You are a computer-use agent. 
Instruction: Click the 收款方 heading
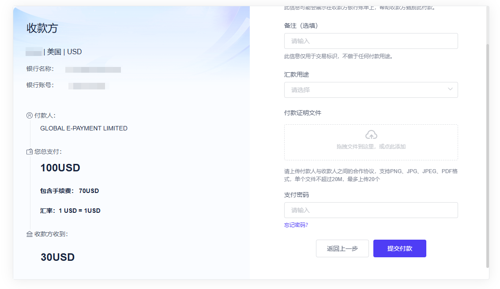pos(42,28)
